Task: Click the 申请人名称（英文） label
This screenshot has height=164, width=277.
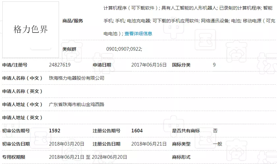Action: 22,91
